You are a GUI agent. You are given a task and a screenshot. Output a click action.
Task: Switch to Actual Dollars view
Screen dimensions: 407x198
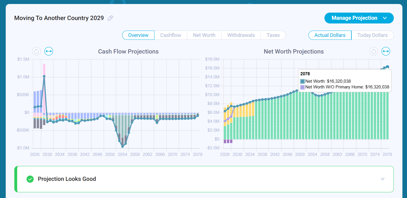coord(330,35)
